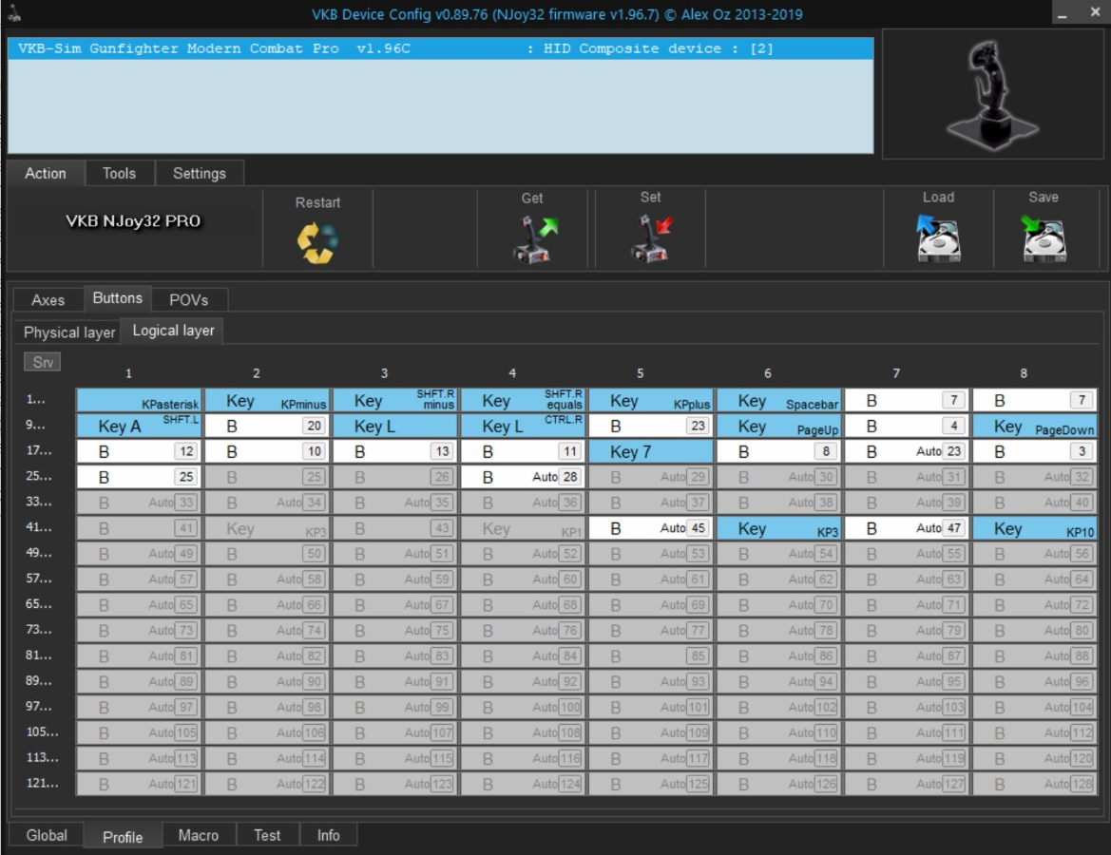1111x855 pixels.
Task: Select the B Auto 121 cell
Action: [x=139, y=784]
